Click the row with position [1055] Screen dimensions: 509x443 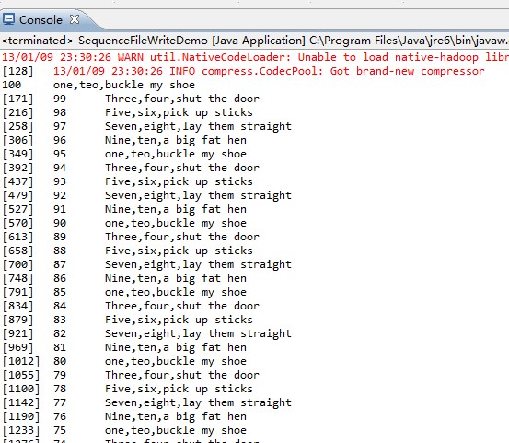(x=131, y=375)
